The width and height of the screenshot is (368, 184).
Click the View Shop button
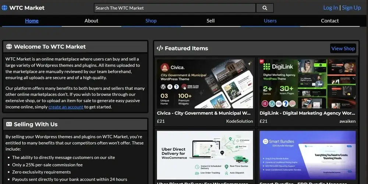[343, 48]
